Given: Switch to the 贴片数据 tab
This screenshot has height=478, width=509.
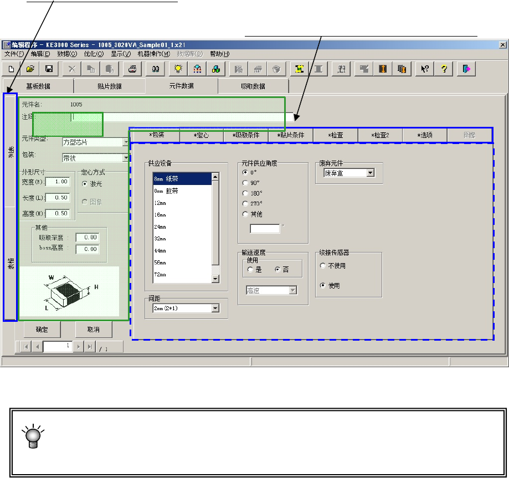Looking at the screenshot, I should (110, 86).
